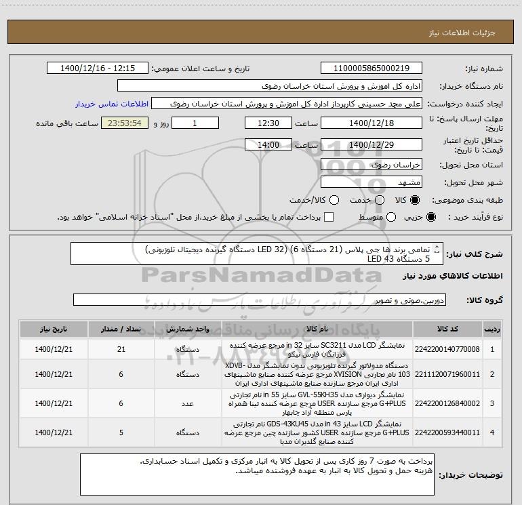Click item code 2242200126840002
This screenshot has width=522, height=505.
pyautogui.click(x=447, y=403)
